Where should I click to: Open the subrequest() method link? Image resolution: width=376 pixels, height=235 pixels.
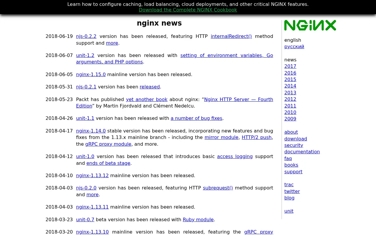(218, 188)
